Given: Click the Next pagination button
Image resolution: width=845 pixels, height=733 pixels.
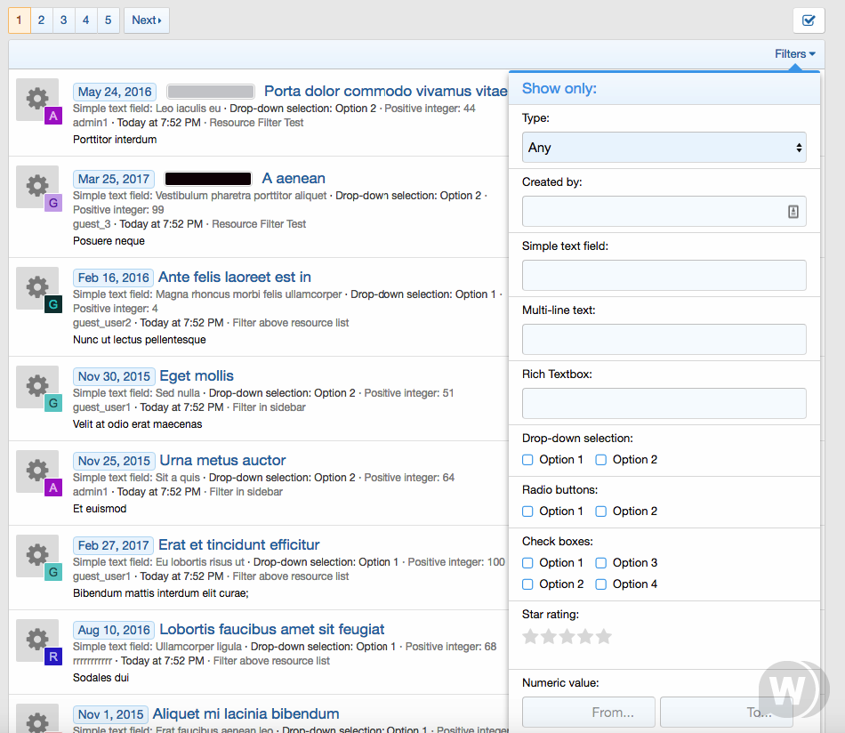Looking at the screenshot, I should point(146,20).
